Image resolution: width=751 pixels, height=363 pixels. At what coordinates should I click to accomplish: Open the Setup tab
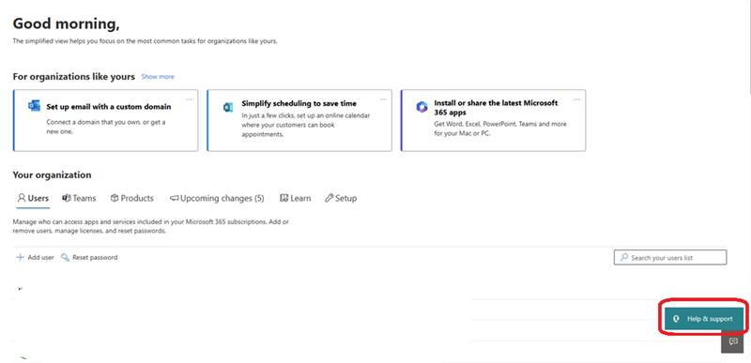tap(341, 198)
